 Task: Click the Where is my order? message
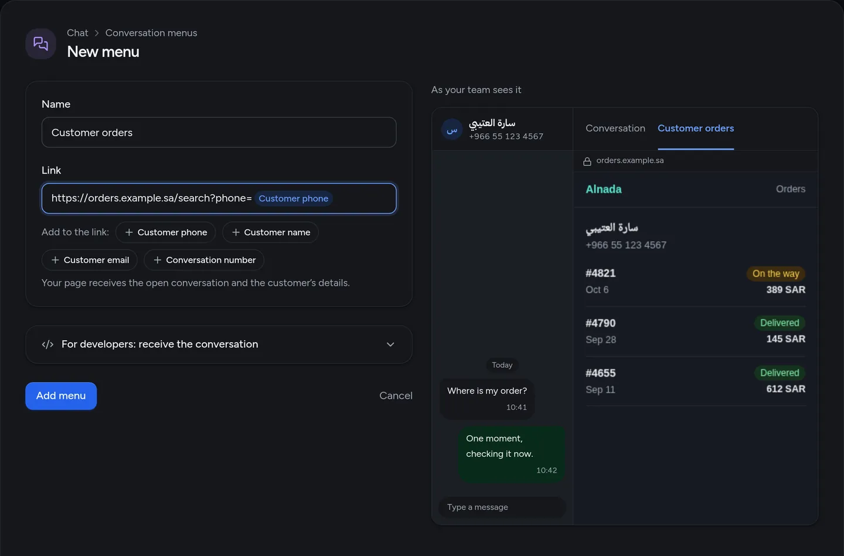point(487,399)
